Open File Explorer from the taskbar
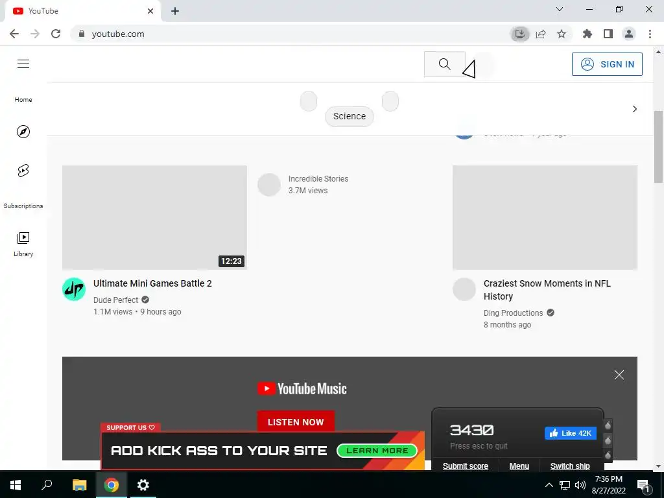 click(x=80, y=485)
